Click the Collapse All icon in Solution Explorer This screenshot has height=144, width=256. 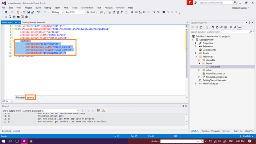click(221, 27)
